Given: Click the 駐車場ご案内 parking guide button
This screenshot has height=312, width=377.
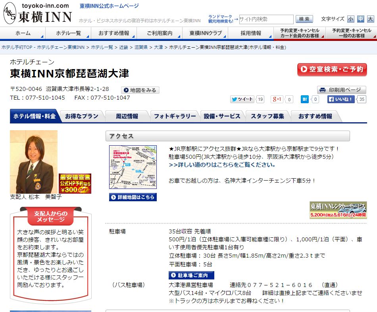Looking at the screenshot, I should [x=191, y=275].
